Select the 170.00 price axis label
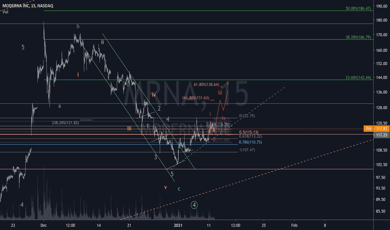 [x=382, y=35]
